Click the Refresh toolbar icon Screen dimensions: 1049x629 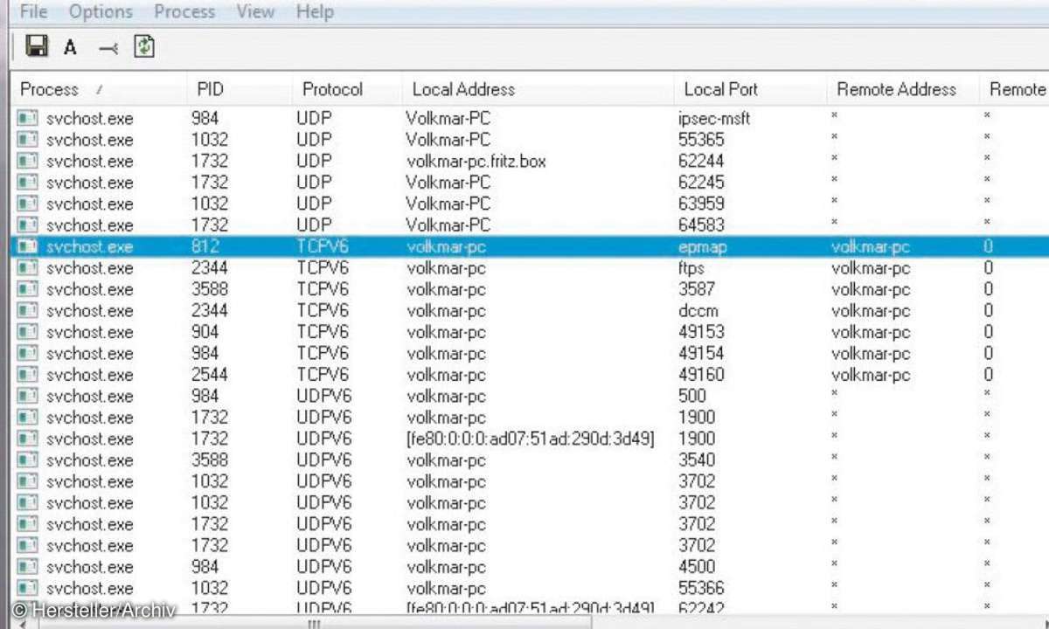point(144,46)
